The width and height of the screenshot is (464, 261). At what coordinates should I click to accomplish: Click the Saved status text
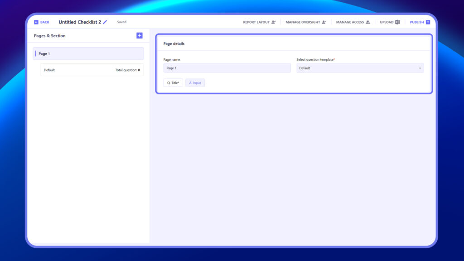pyautogui.click(x=121, y=22)
